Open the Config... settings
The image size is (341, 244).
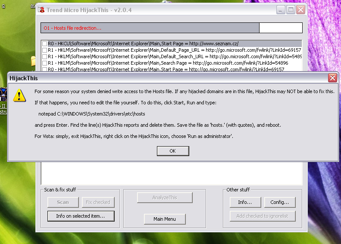280,202
